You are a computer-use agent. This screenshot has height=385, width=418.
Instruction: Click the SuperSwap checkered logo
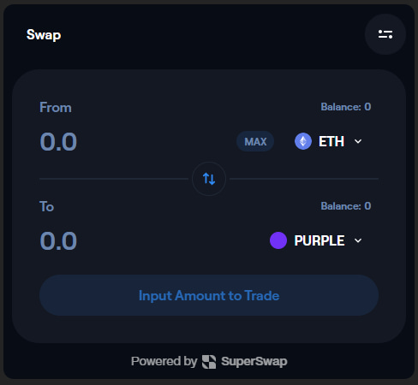coord(209,362)
